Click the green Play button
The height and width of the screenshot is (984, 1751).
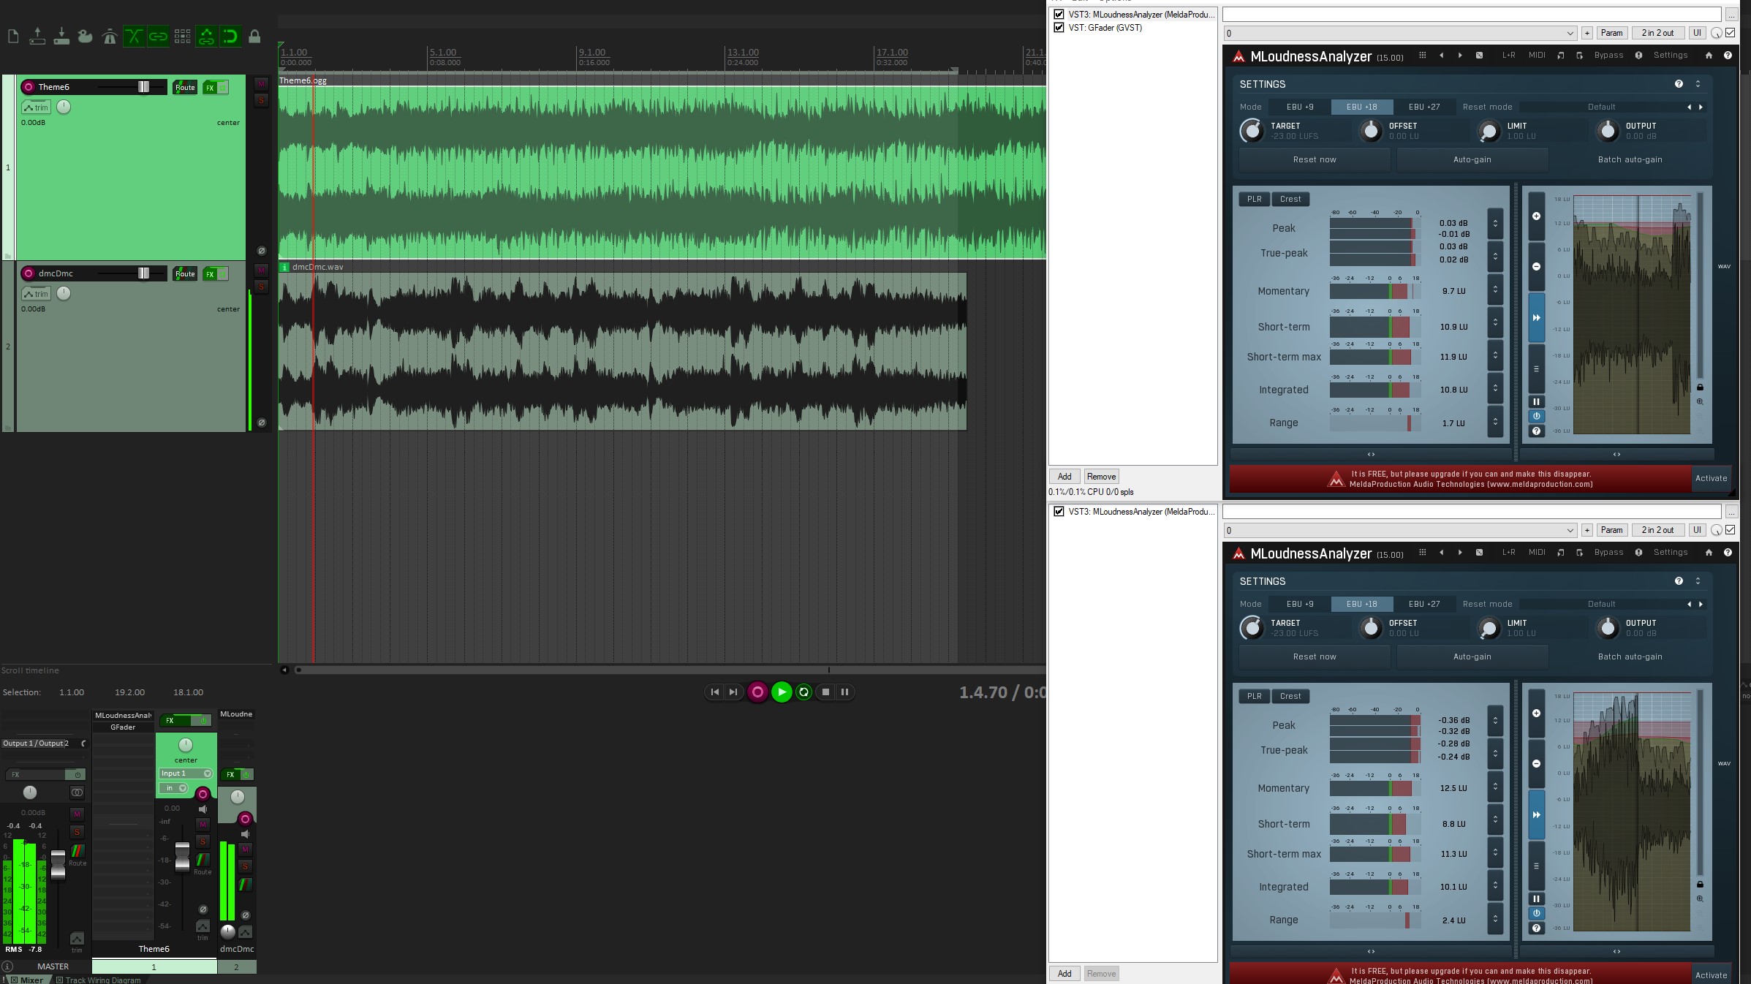coord(782,692)
